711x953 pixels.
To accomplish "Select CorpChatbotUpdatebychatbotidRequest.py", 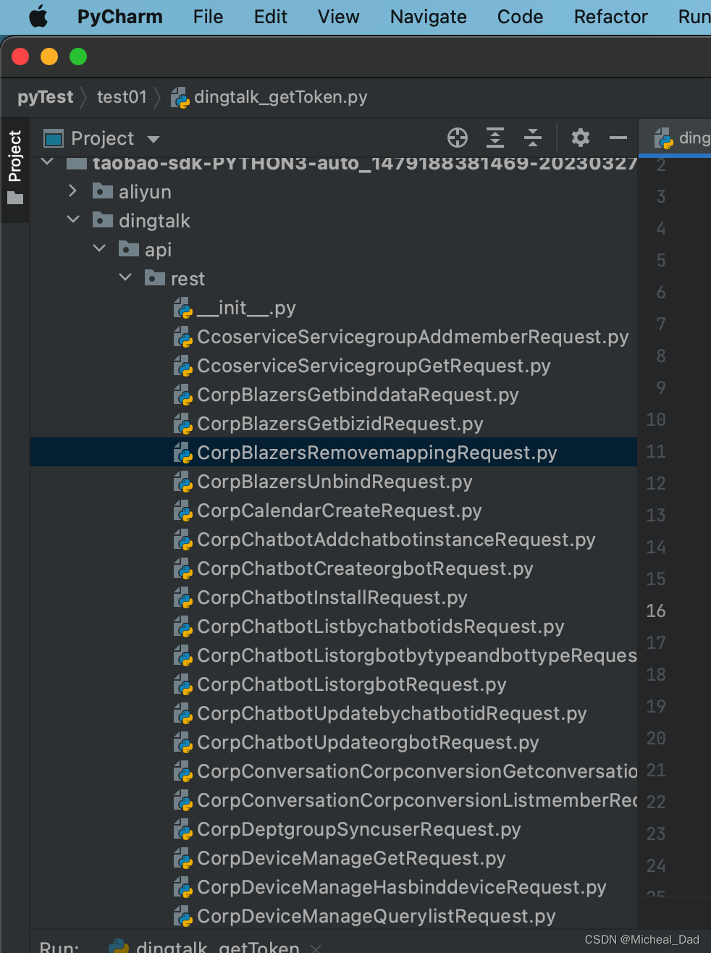I will [x=392, y=713].
